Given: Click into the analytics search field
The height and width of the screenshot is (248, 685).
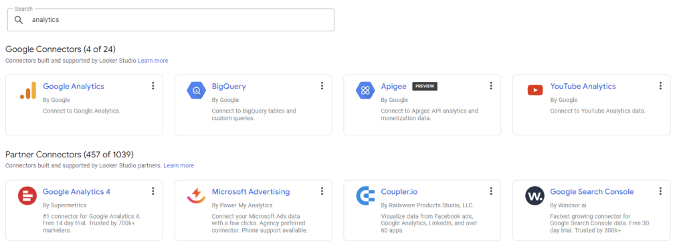Looking at the screenshot, I should (171, 20).
